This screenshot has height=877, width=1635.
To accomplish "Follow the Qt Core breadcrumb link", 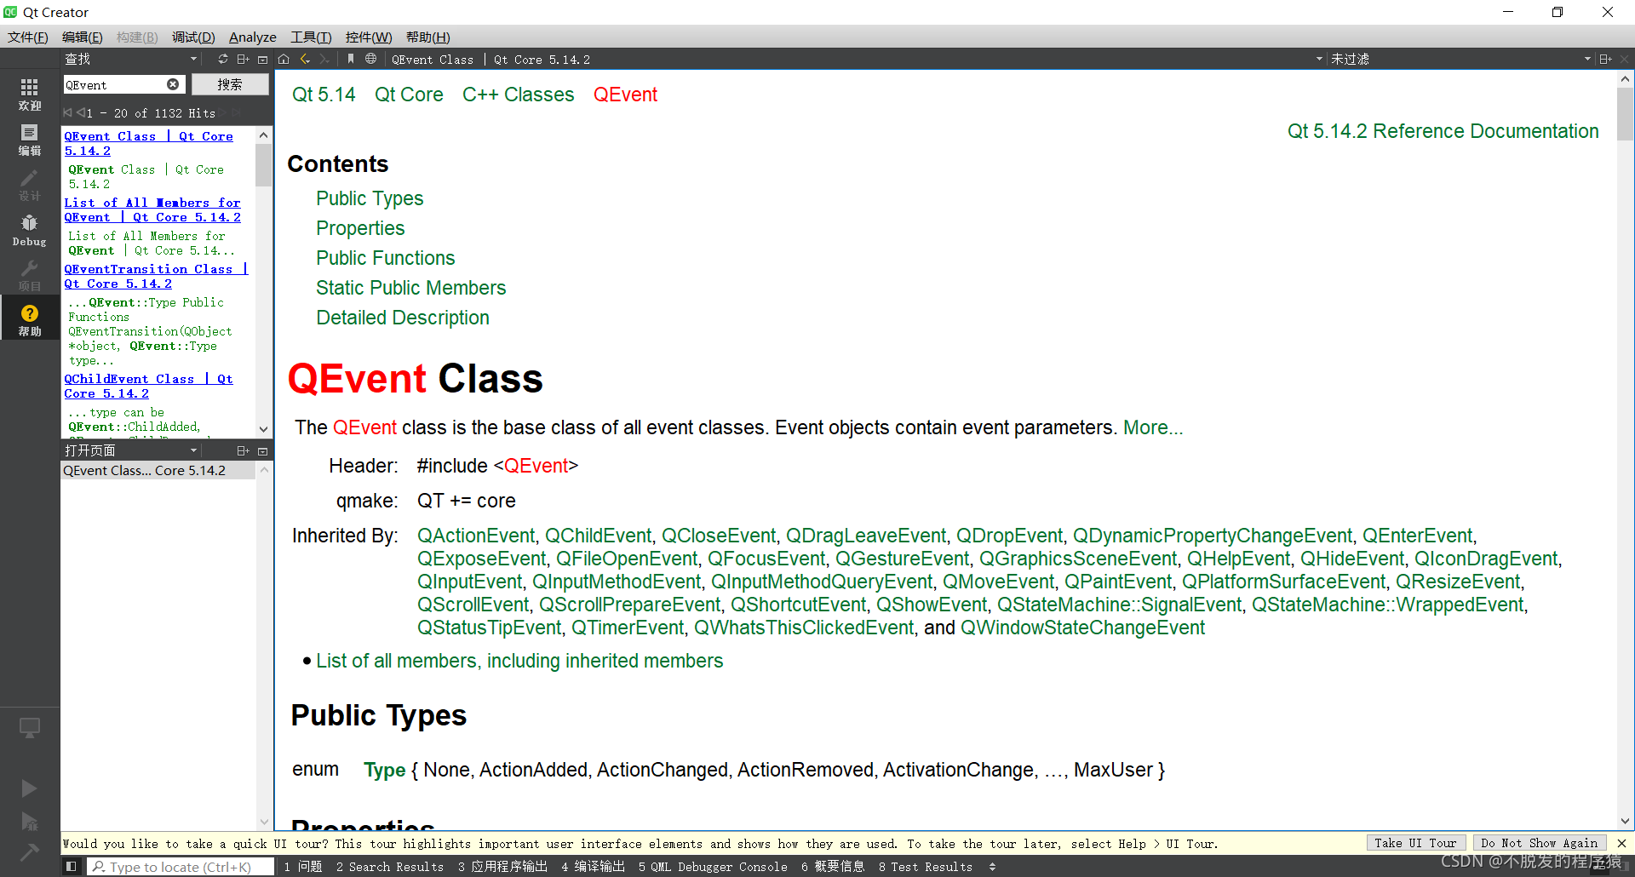I will (x=409, y=95).
